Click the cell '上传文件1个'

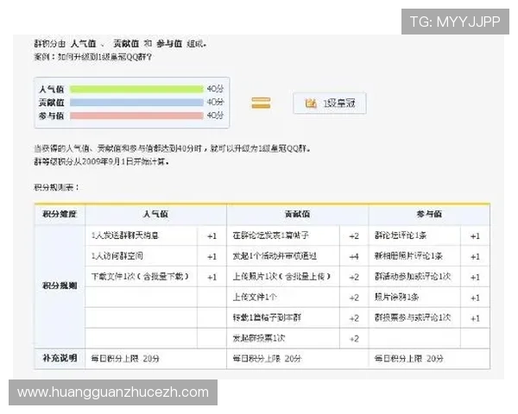click(283, 297)
